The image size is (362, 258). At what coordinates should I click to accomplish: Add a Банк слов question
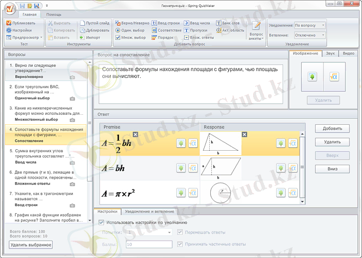228,23
